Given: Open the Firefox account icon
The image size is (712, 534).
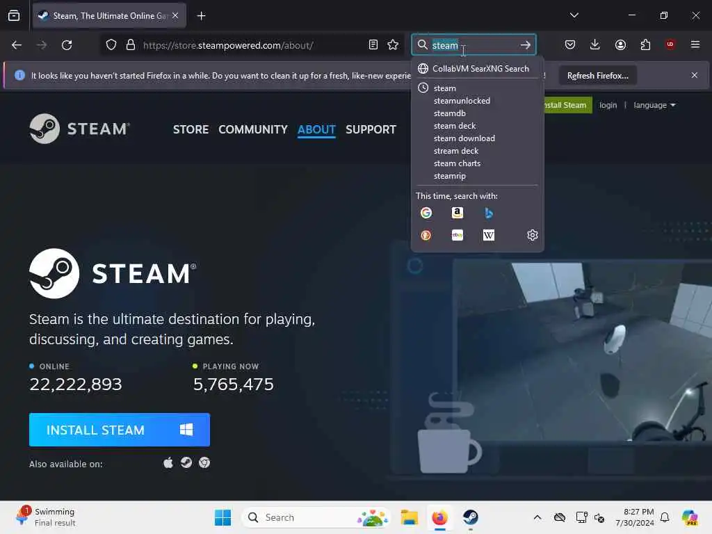Looking at the screenshot, I should pyautogui.click(x=620, y=44).
